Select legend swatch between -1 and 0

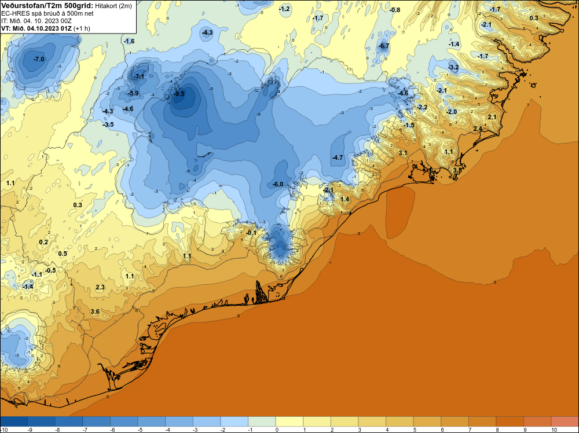coord(262,421)
